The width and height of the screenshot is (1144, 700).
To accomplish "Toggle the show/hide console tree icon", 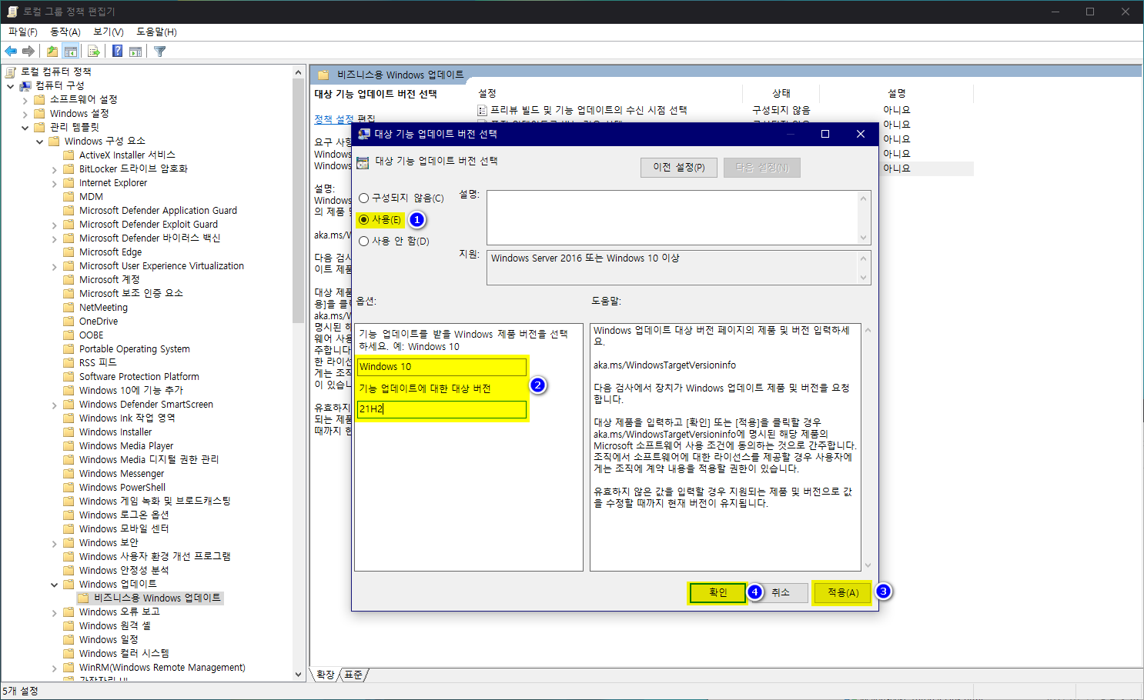I will [71, 52].
